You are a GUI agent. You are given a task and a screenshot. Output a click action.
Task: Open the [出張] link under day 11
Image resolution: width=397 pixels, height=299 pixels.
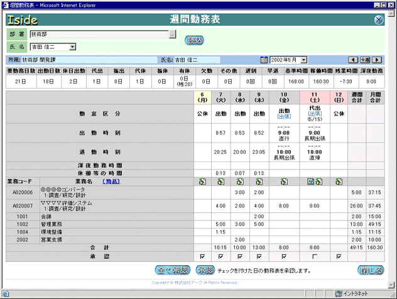pyautogui.click(x=315, y=114)
